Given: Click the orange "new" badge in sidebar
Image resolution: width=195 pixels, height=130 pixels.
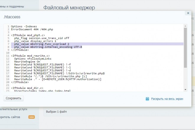Looking at the screenshot, I should point(31,117).
